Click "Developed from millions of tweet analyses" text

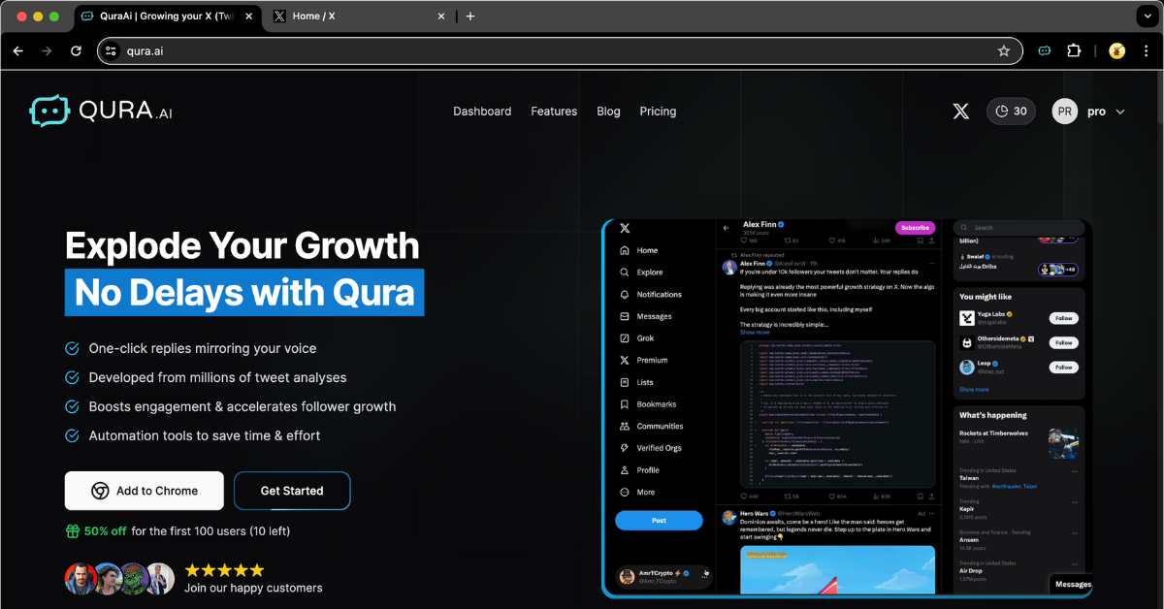(217, 377)
